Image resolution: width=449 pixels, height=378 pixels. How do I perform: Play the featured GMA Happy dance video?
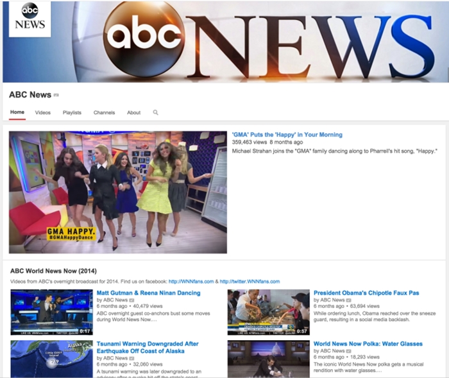[118, 193]
